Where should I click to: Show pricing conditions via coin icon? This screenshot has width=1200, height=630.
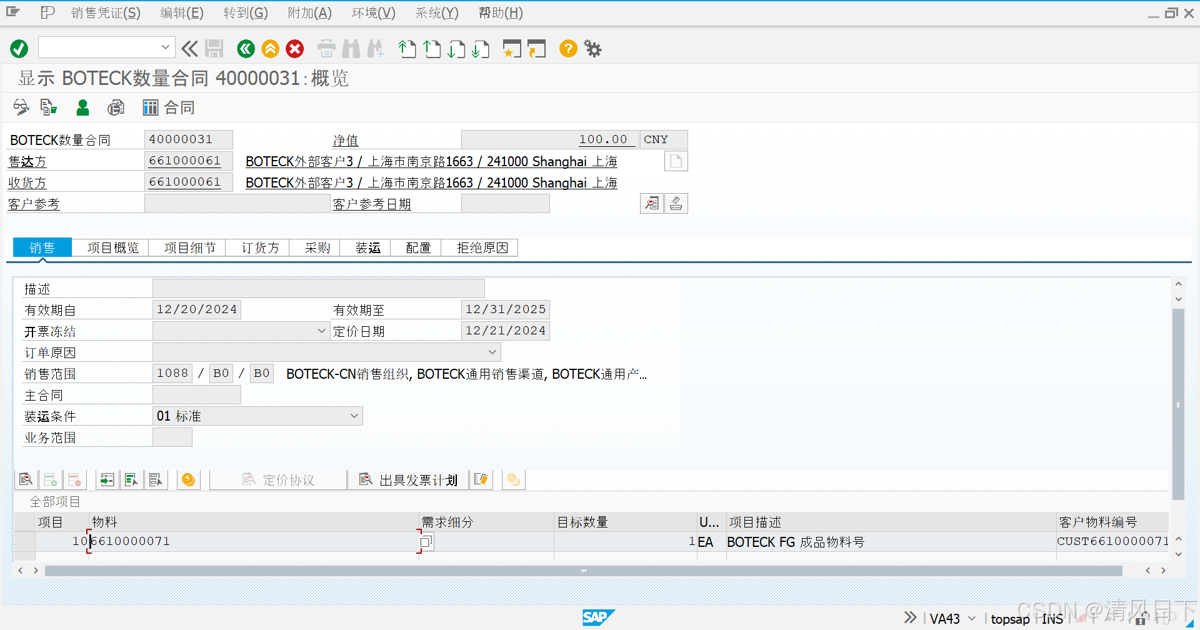click(188, 479)
